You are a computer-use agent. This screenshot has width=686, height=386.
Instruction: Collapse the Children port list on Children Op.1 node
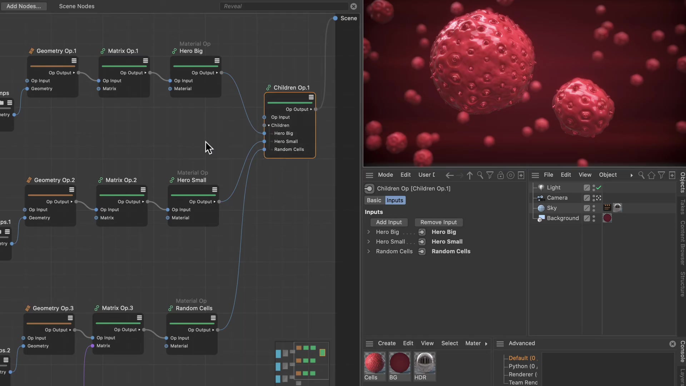point(268,125)
